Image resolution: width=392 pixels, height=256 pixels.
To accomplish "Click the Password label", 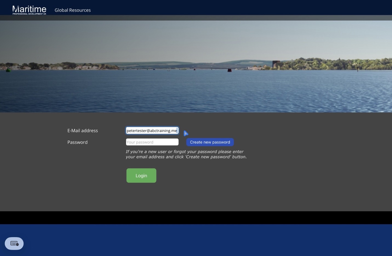I will click(77, 142).
